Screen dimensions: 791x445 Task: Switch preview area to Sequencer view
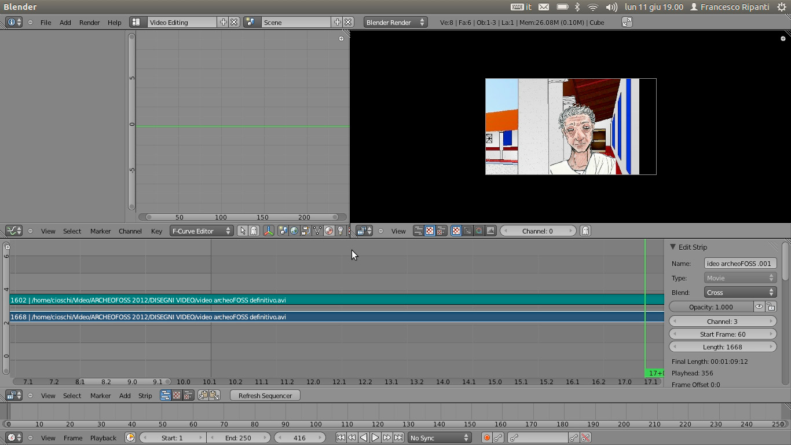click(418, 231)
